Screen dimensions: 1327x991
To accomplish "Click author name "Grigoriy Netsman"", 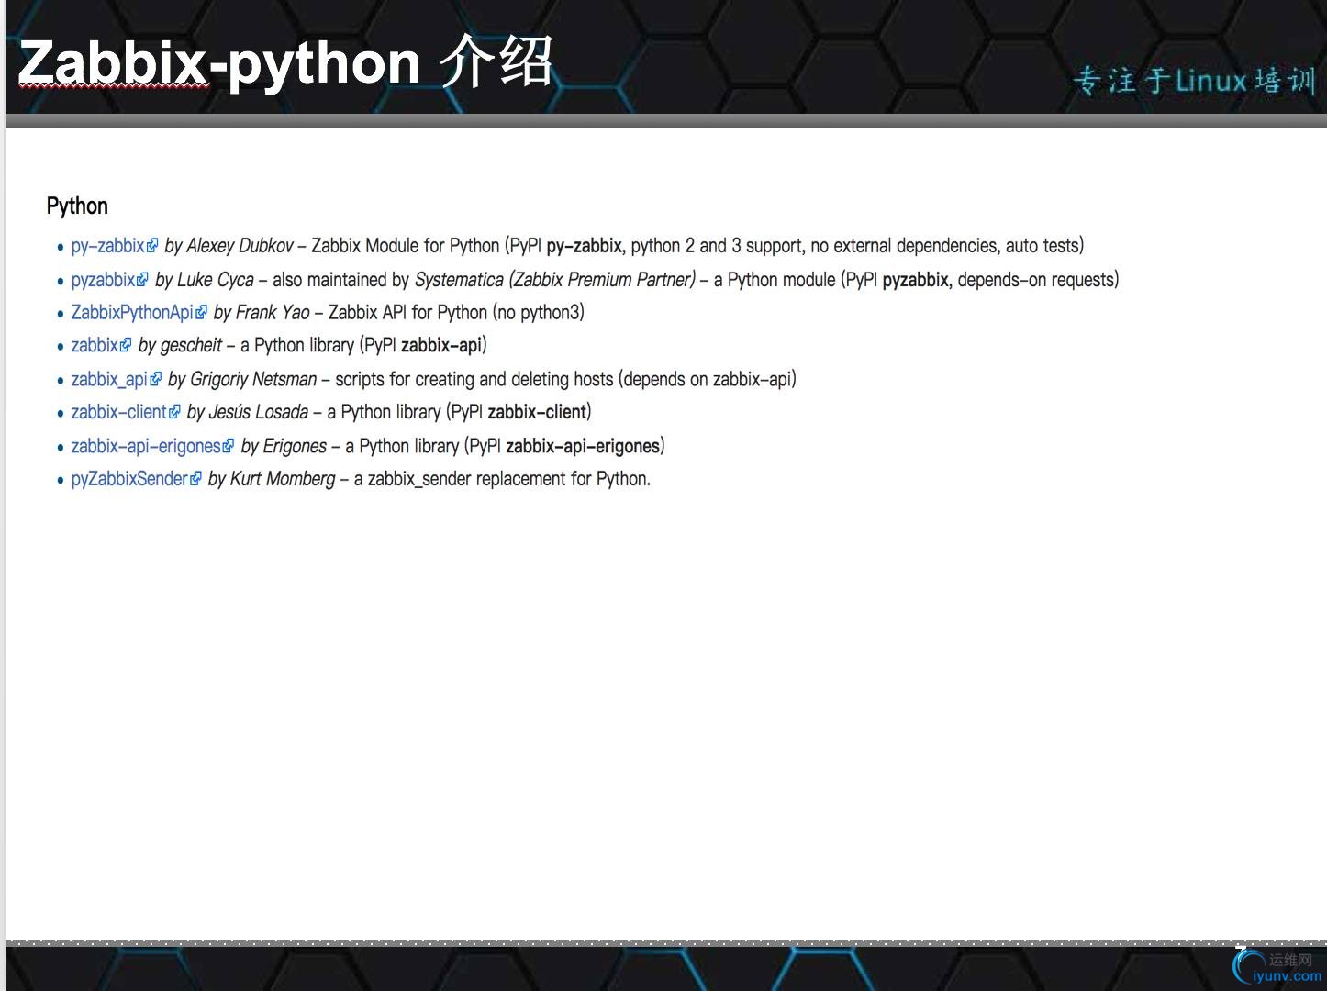I will point(253,380).
